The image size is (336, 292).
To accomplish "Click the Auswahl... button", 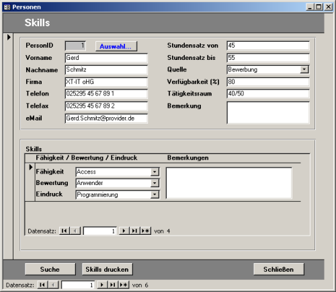I will pyautogui.click(x=116, y=46).
